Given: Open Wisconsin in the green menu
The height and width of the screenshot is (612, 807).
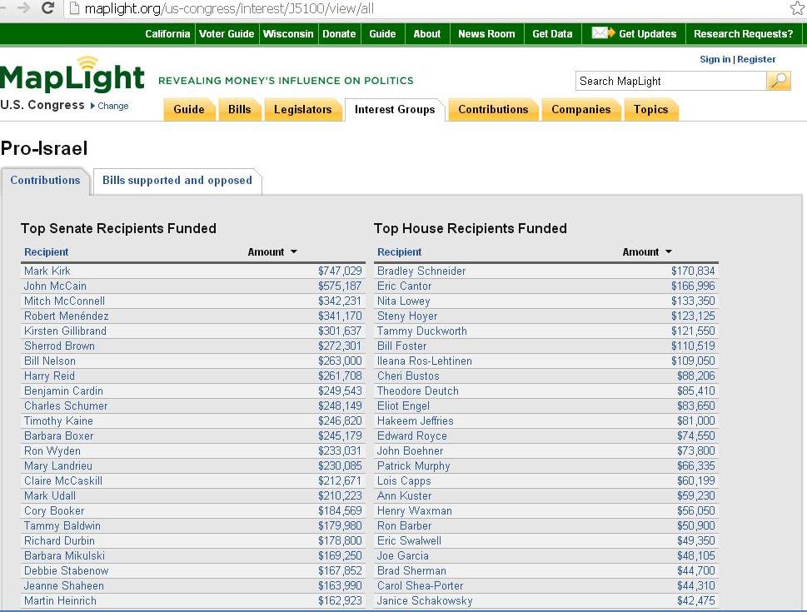Looking at the screenshot, I should [288, 34].
